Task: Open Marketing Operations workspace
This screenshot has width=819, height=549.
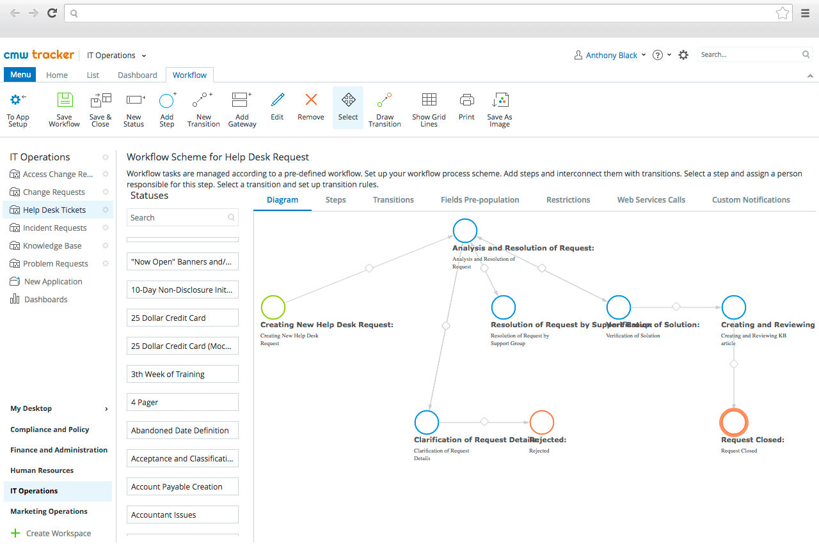Action: (x=49, y=511)
